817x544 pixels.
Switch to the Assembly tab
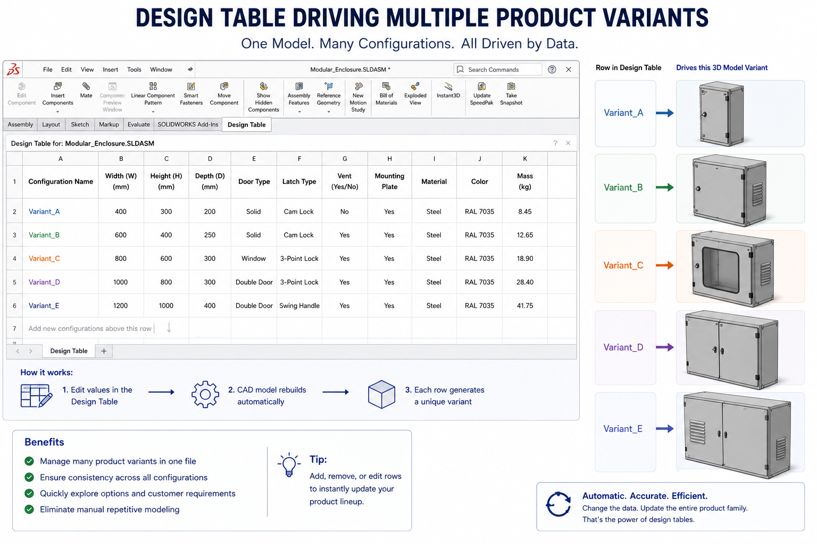point(20,124)
